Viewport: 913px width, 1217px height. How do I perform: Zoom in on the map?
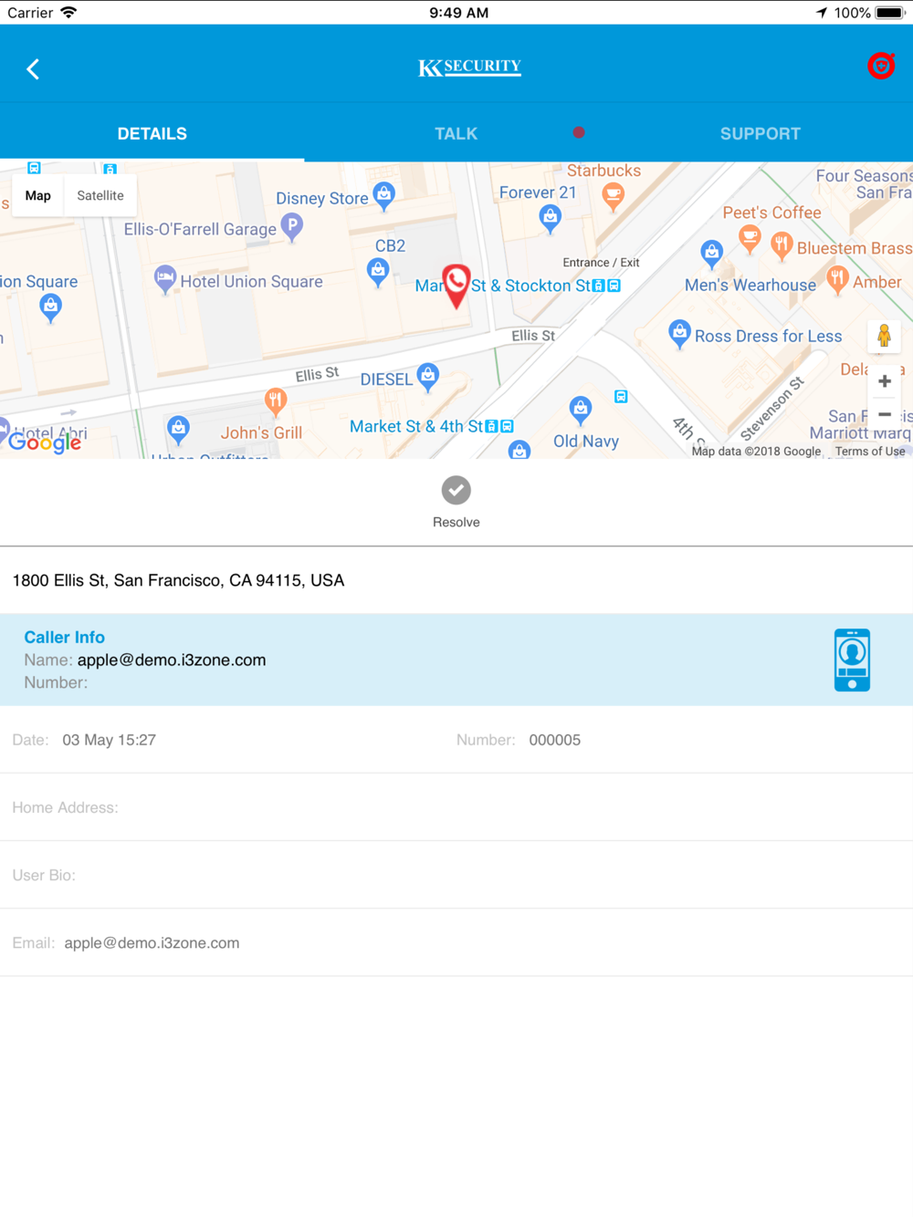(884, 381)
